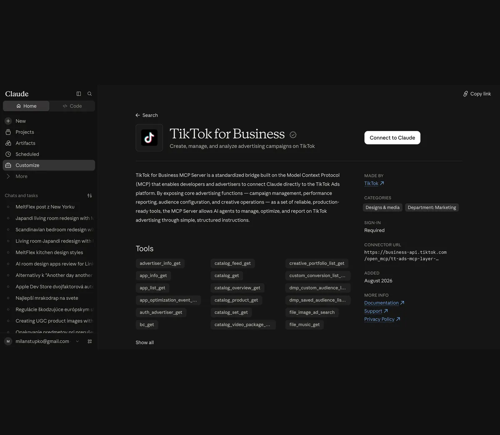500x435 pixels.
Task: Click the catalog_overview_get tool chip
Action: click(x=237, y=288)
